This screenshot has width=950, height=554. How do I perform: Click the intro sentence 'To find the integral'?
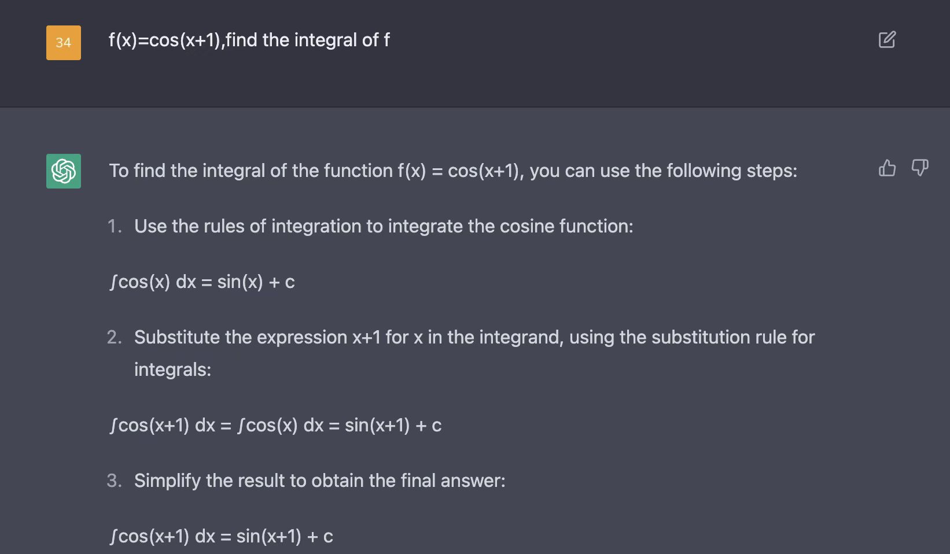pos(453,171)
